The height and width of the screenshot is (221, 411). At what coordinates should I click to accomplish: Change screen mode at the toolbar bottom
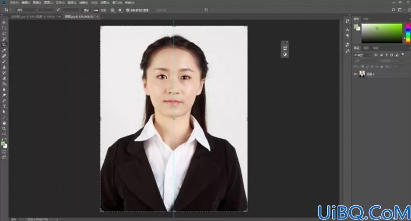(x=4, y=157)
